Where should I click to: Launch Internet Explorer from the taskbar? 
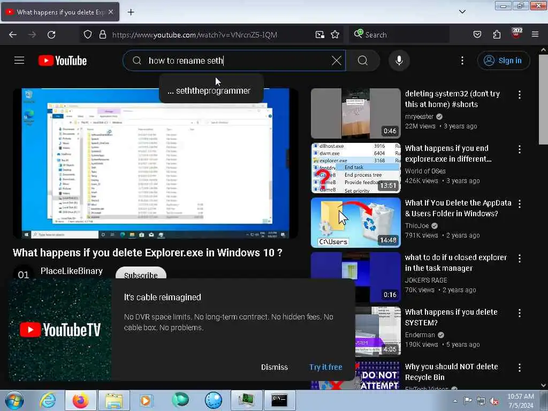(x=48, y=400)
